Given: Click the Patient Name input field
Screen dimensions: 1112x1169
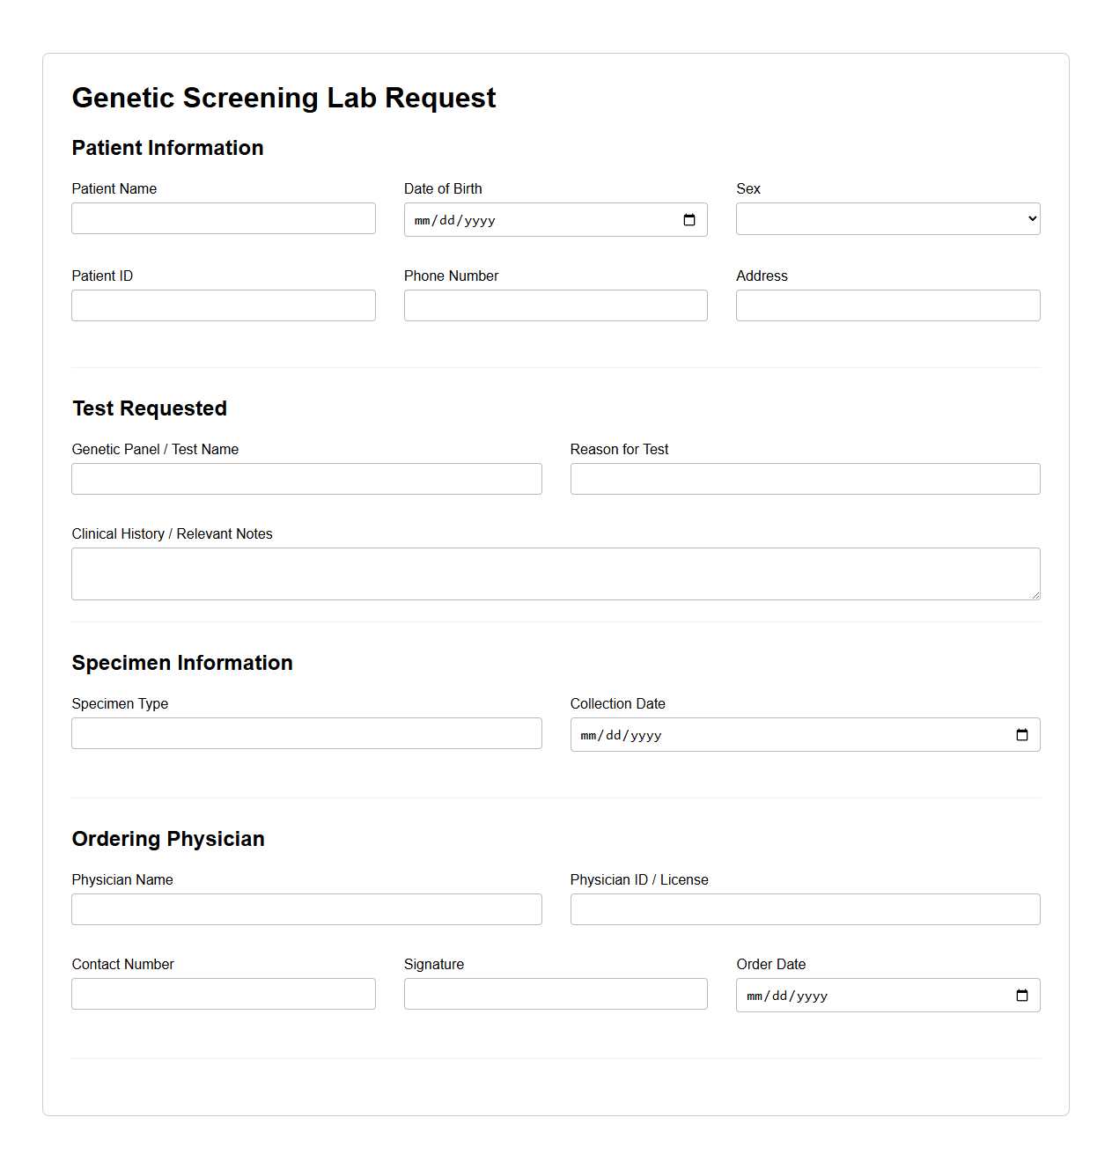Looking at the screenshot, I should 223,218.
